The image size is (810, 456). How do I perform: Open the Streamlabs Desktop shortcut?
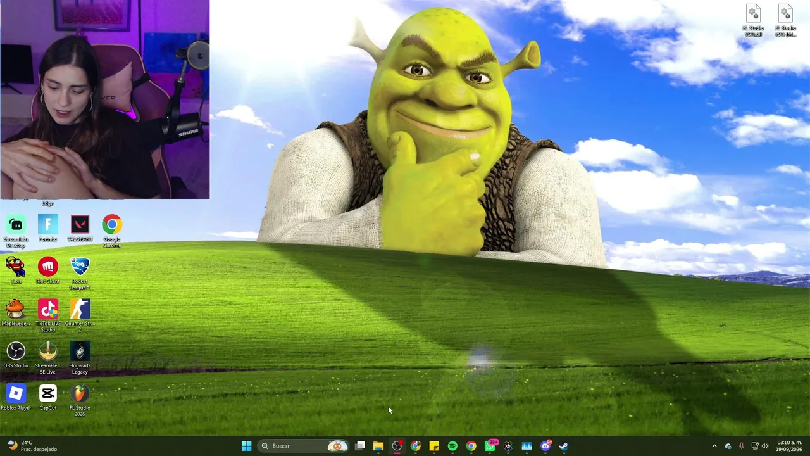[x=16, y=231]
